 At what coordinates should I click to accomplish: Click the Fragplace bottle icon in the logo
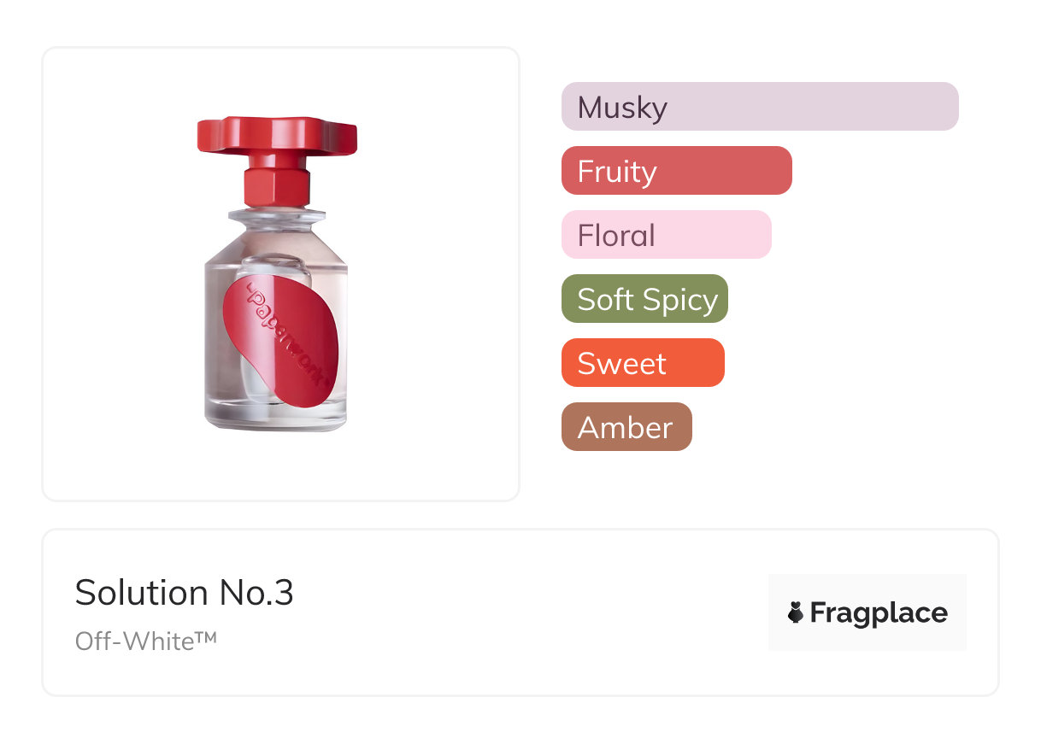(796, 612)
